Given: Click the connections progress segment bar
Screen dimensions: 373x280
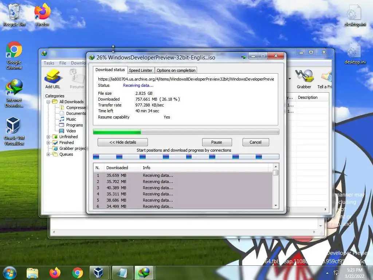Looking at the screenshot, I should pos(186,156).
